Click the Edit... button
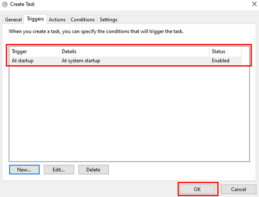Image resolution: width=259 pixels, height=197 pixels. [59, 170]
